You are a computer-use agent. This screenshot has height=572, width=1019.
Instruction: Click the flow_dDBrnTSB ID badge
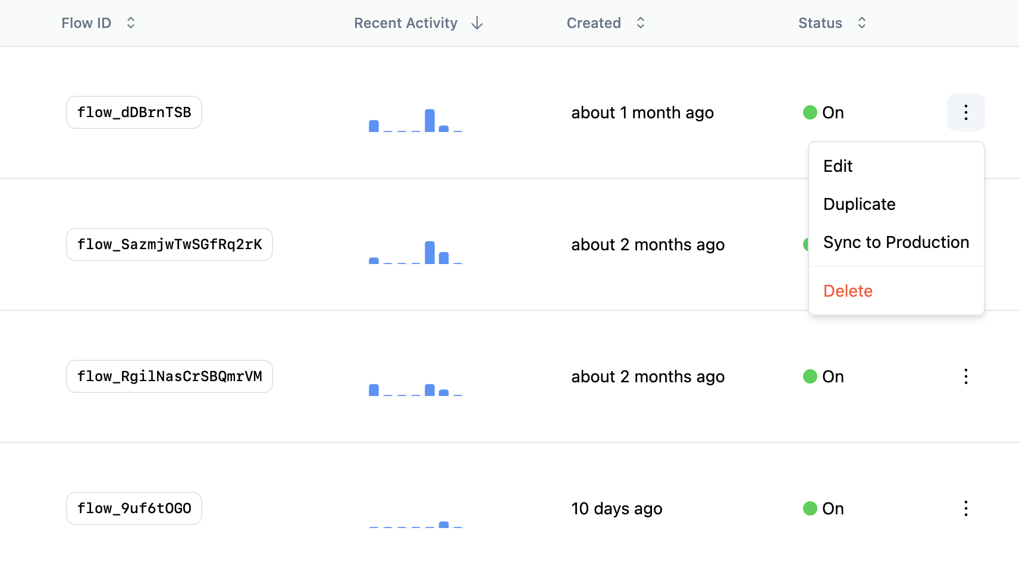pyautogui.click(x=134, y=112)
